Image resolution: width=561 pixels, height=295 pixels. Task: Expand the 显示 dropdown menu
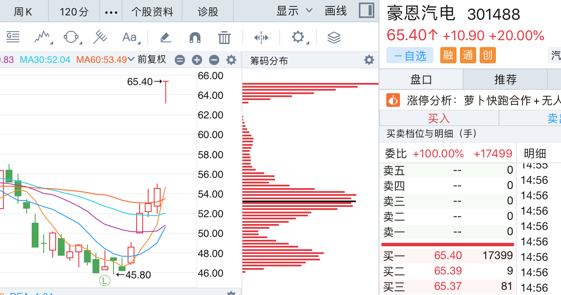295,11
